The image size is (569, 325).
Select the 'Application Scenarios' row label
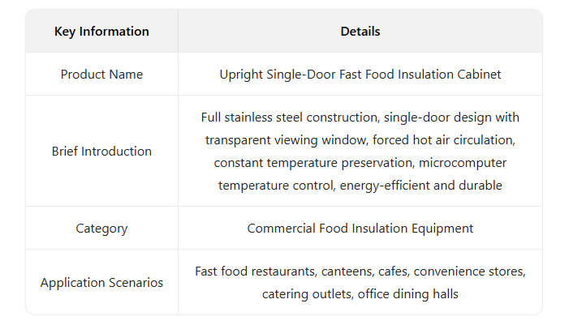[101, 283]
